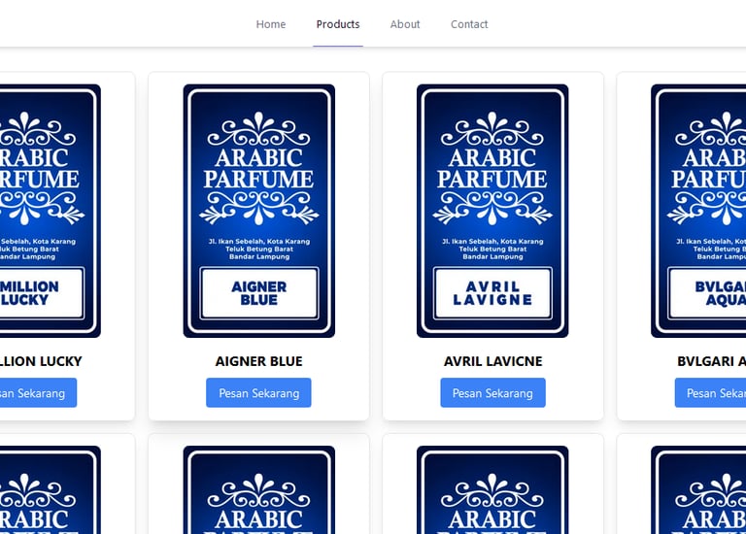Open second-row perfume image below Avril Lavicne

tap(492, 489)
